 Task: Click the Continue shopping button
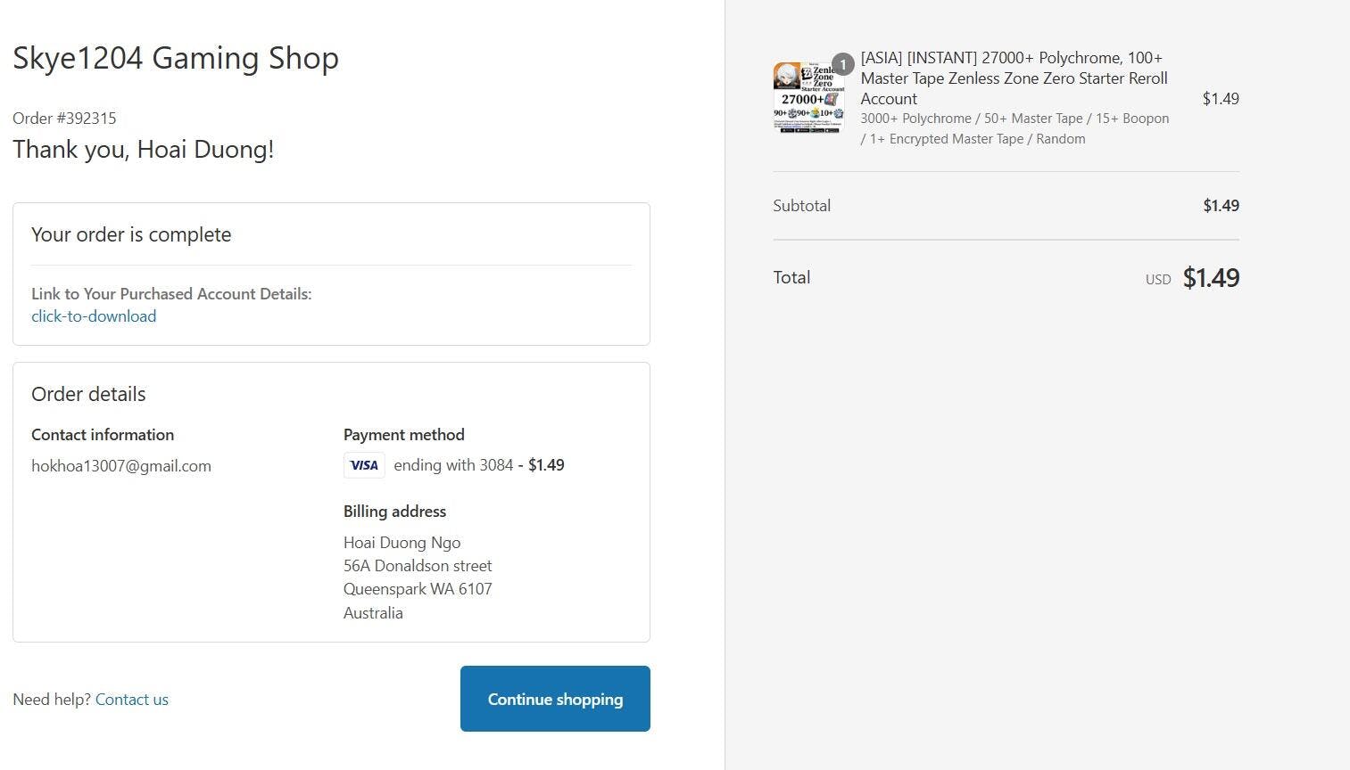(555, 699)
